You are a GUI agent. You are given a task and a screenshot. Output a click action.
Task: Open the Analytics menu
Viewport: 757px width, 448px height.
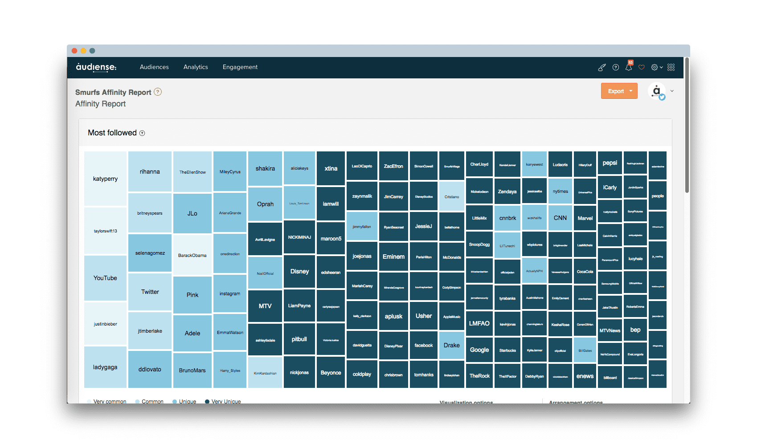(196, 67)
